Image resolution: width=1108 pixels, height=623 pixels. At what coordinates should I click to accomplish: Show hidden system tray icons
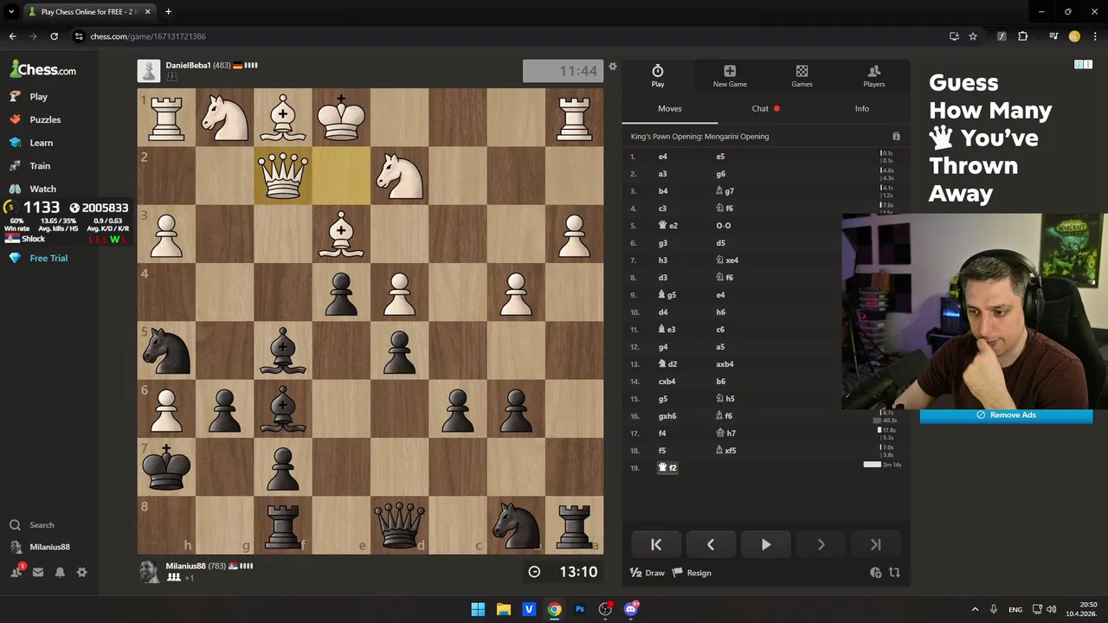coord(975,609)
